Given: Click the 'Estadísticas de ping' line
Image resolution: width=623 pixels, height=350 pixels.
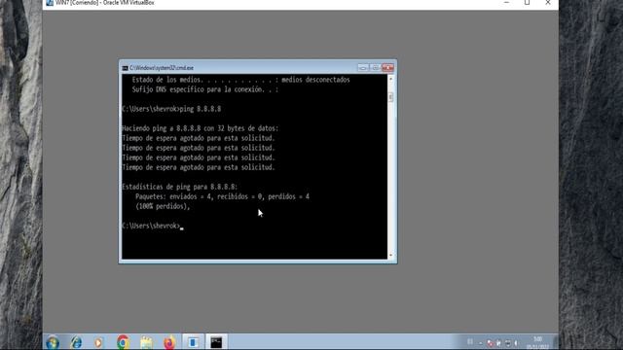Looking at the screenshot, I should 179,187.
